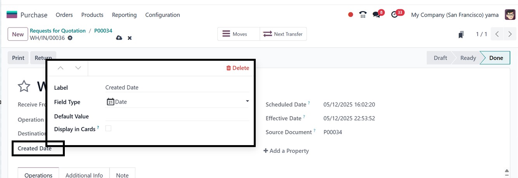Open the gear actions menu beside WH/IN/00036
The width and height of the screenshot is (518, 178).
(x=70, y=38)
